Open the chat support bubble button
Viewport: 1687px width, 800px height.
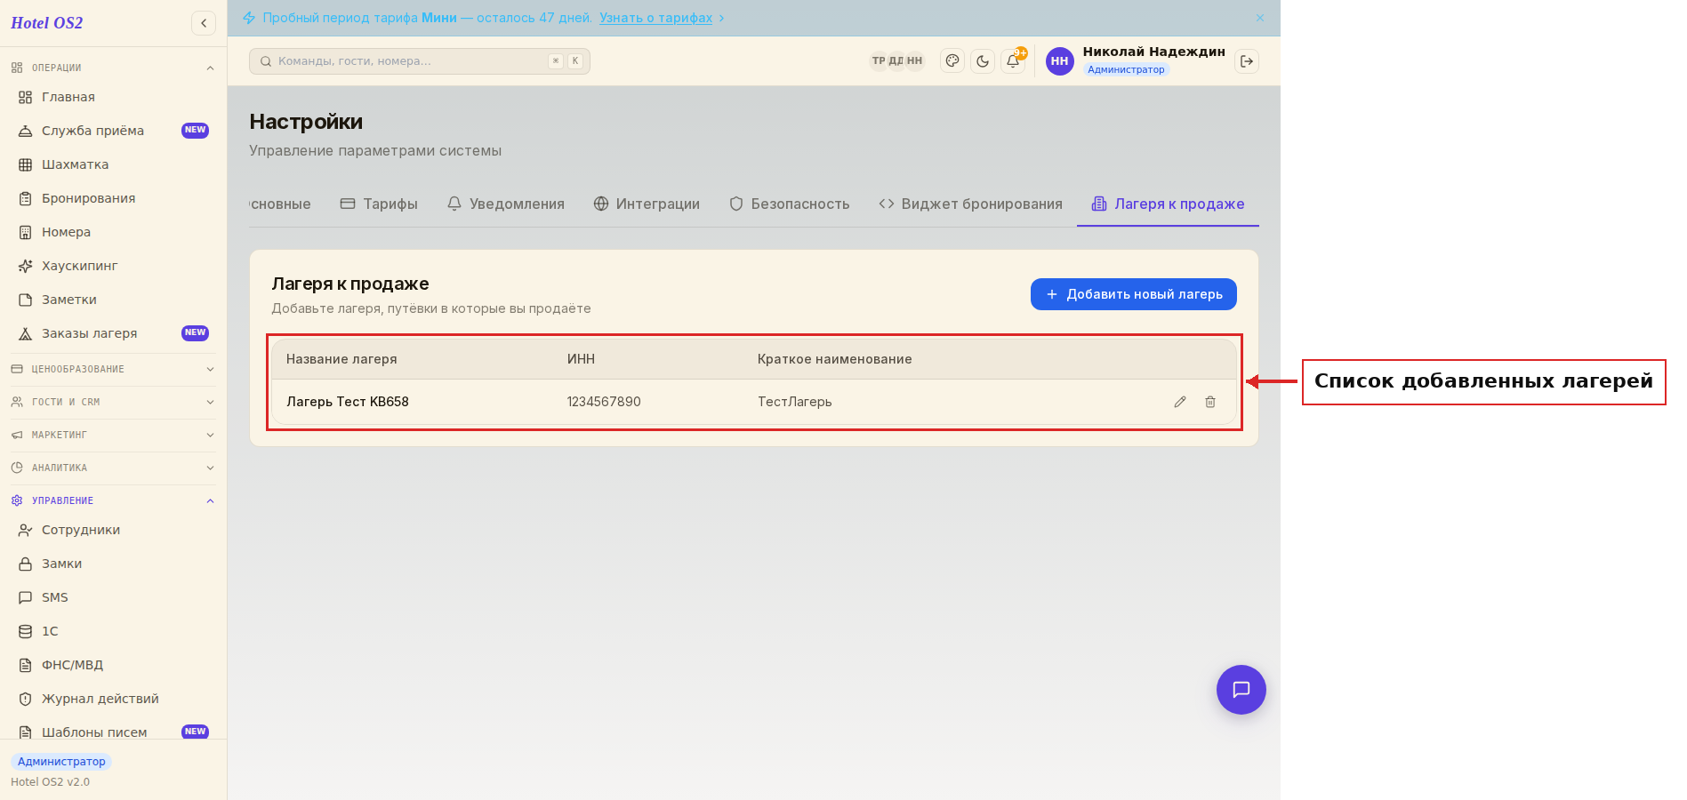coord(1241,690)
